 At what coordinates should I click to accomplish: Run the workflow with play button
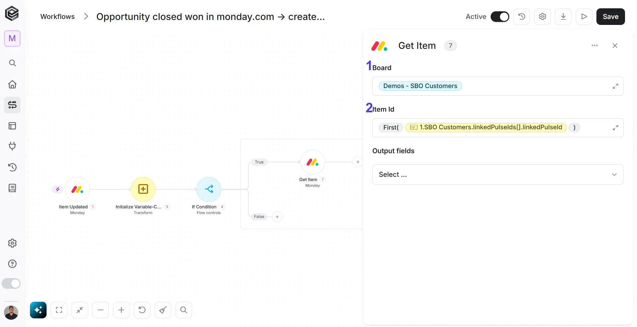(584, 17)
